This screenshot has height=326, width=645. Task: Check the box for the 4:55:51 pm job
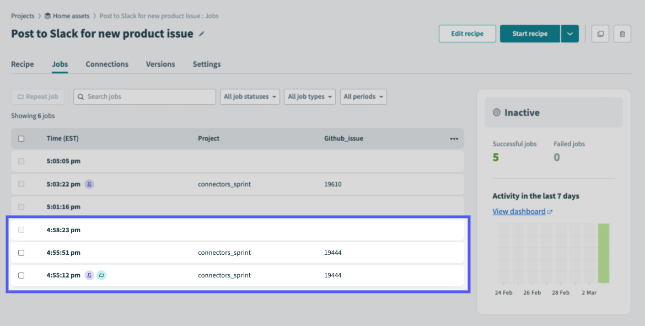point(21,253)
